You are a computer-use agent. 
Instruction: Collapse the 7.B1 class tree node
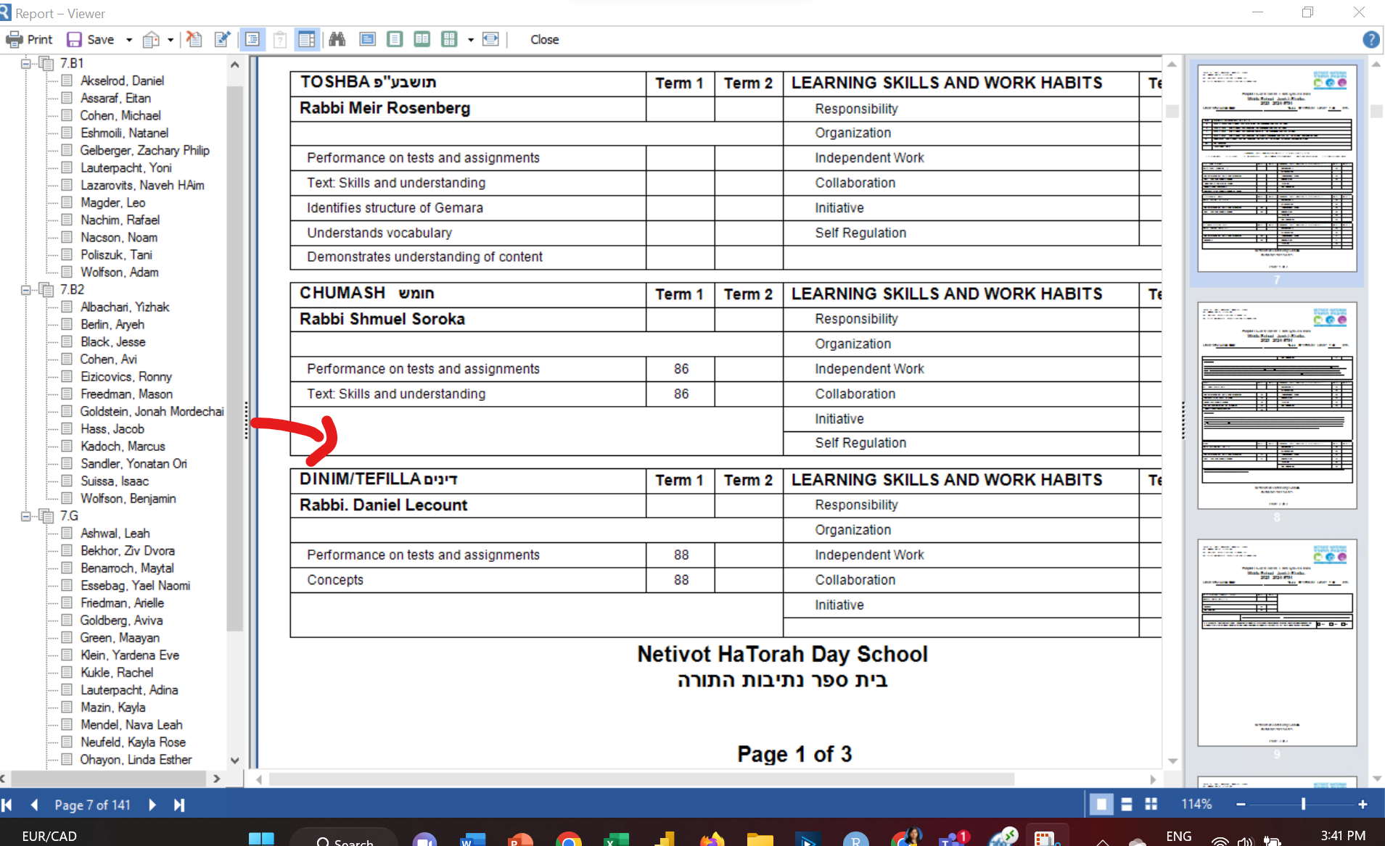point(25,63)
